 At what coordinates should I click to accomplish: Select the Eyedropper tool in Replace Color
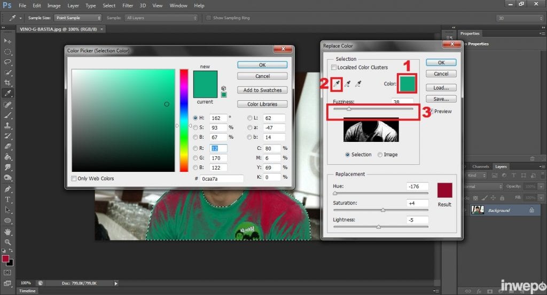pyautogui.click(x=337, y=84)
